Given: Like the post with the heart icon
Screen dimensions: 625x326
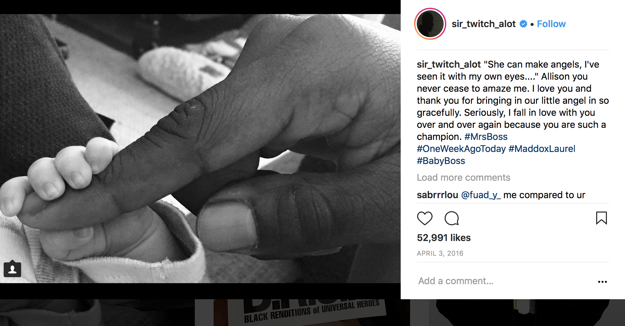Looking at the screenshot, I should [x=425, y=218].
